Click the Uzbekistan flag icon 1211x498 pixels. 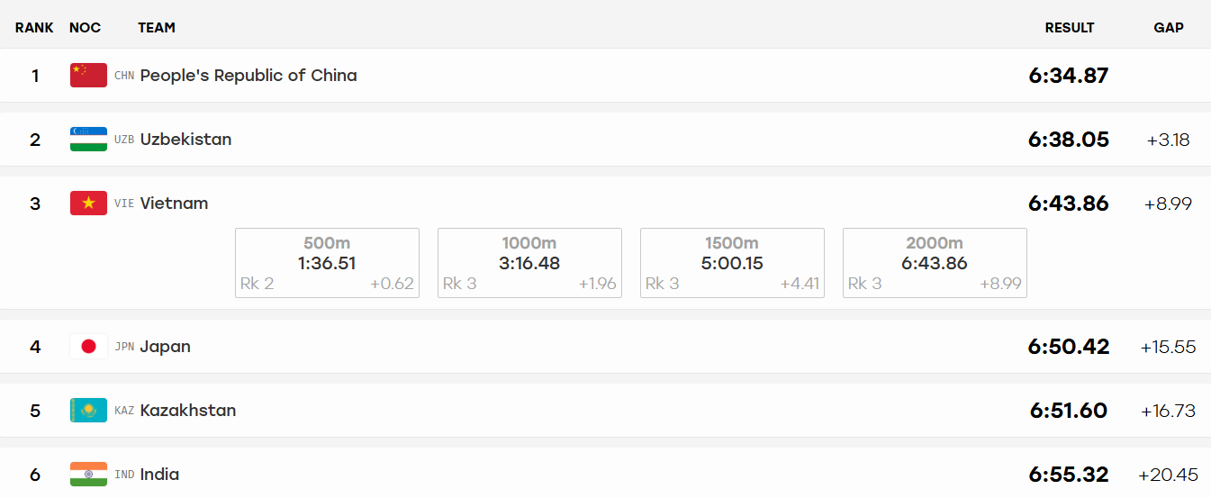tap(88, 140)
